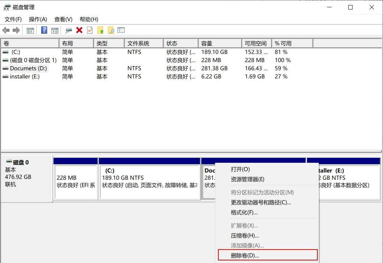Choose 压缩卷(H)... in the context menu
This screenshot has height=263, width=383.
coord(245,236)
